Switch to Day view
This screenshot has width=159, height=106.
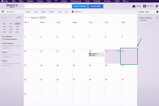pyautogui.click(x=36, y=12)
